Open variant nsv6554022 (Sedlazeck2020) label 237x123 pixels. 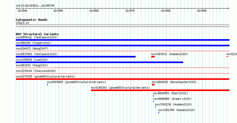[x=37, y=37]
